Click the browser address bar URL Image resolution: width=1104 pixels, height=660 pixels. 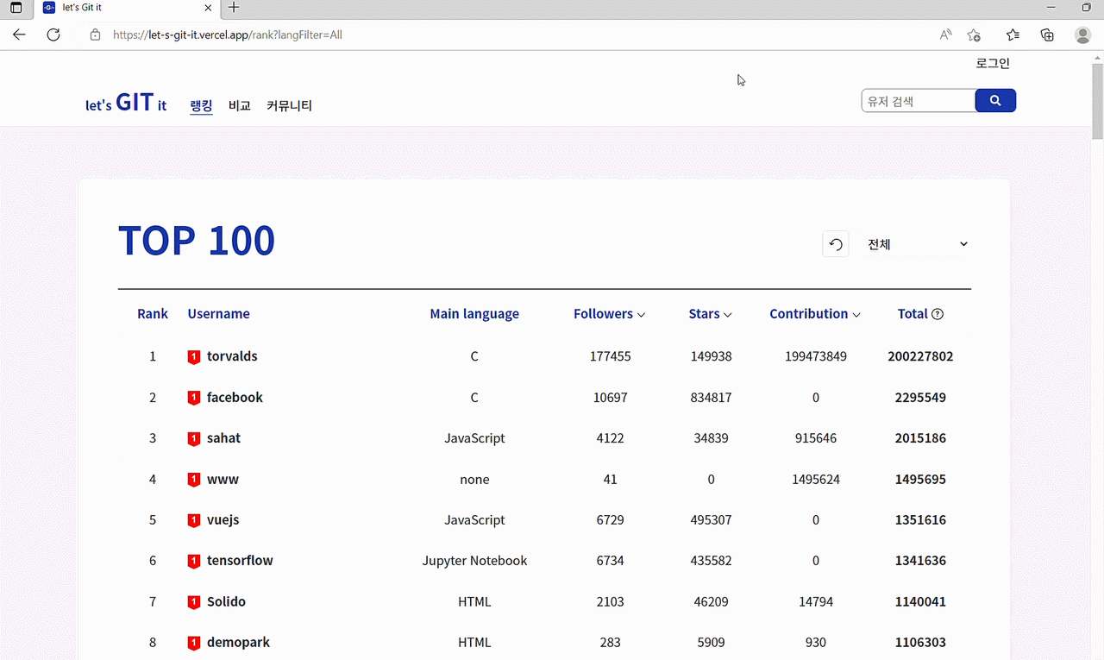228,35
